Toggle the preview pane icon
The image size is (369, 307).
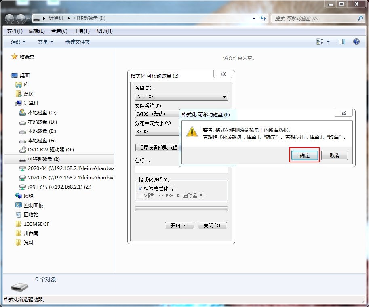coord(342,42)
